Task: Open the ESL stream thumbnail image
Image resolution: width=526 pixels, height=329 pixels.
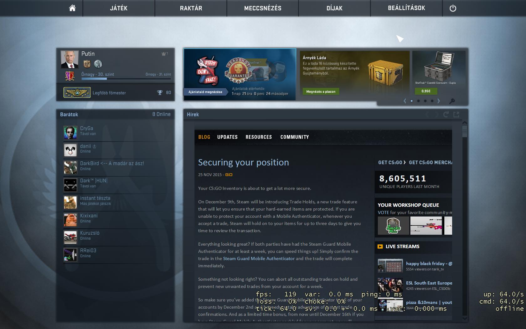Action: pyautogui.click(x=390, y=285)
